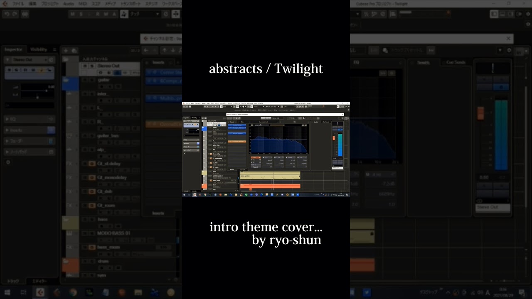This screenshot has height=299, width=532.
Task: Open the Stereo Out dropdown in Inspector
Action: coord(29,60)
